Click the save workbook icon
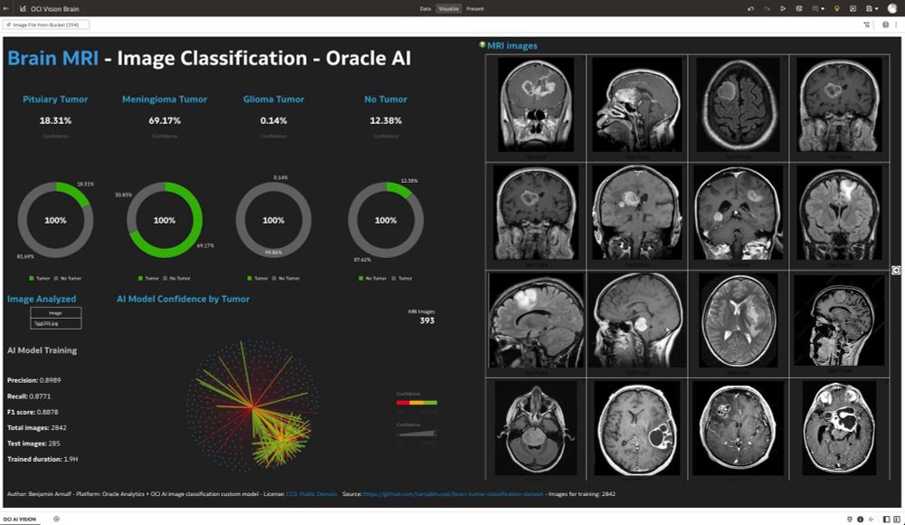The image size is (905, 525). point(869,9)
